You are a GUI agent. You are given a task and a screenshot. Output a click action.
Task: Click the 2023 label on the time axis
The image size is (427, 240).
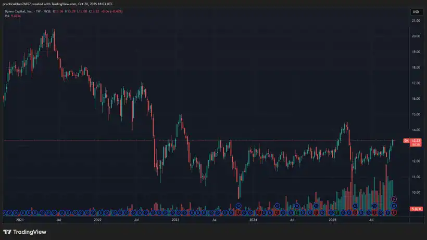175,220
